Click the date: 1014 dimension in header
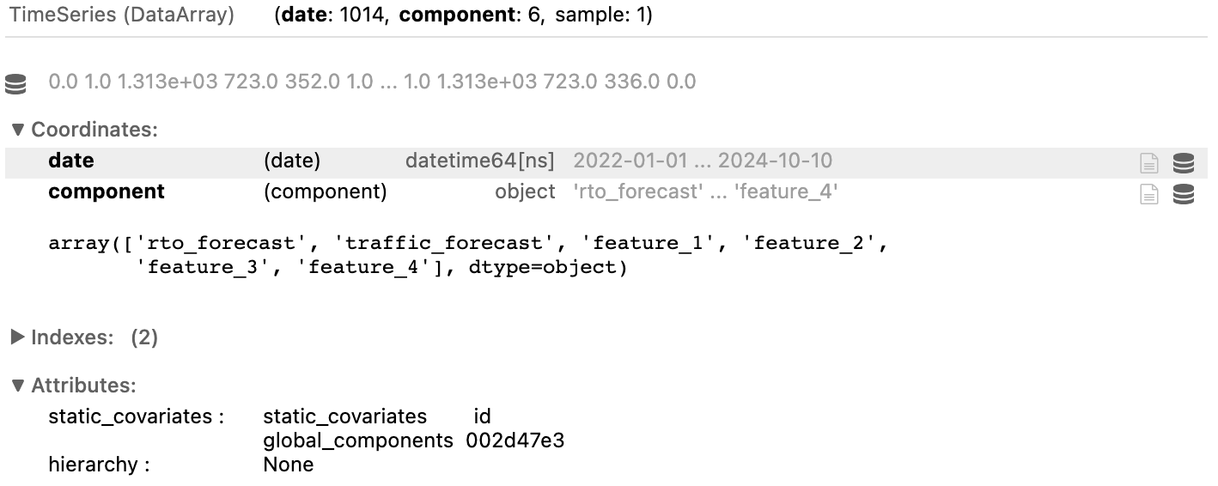Screen dimensions: 1218x486 click(x=333, y=15)
